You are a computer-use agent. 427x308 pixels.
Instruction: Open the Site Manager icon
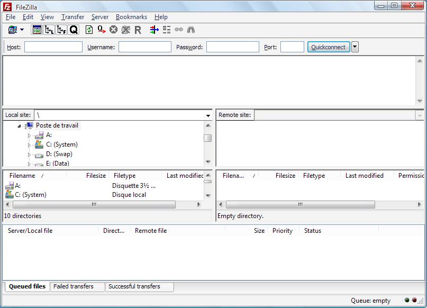pyautogui.click(x=13, y=30)
